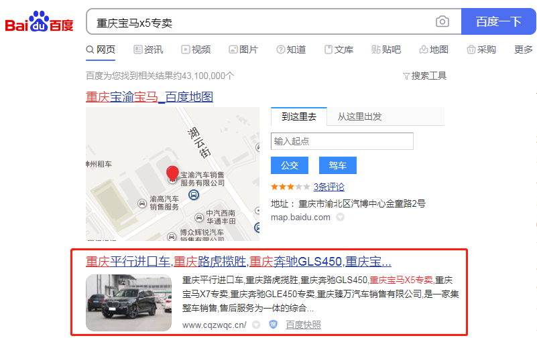The height and width of the screenshot is (338, 537).
Task: Click the 博众辉锐汽车 car marker icon
Action: coord(171,236)
